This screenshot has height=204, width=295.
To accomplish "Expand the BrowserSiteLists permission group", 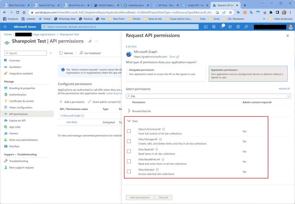I will point(129,111).
